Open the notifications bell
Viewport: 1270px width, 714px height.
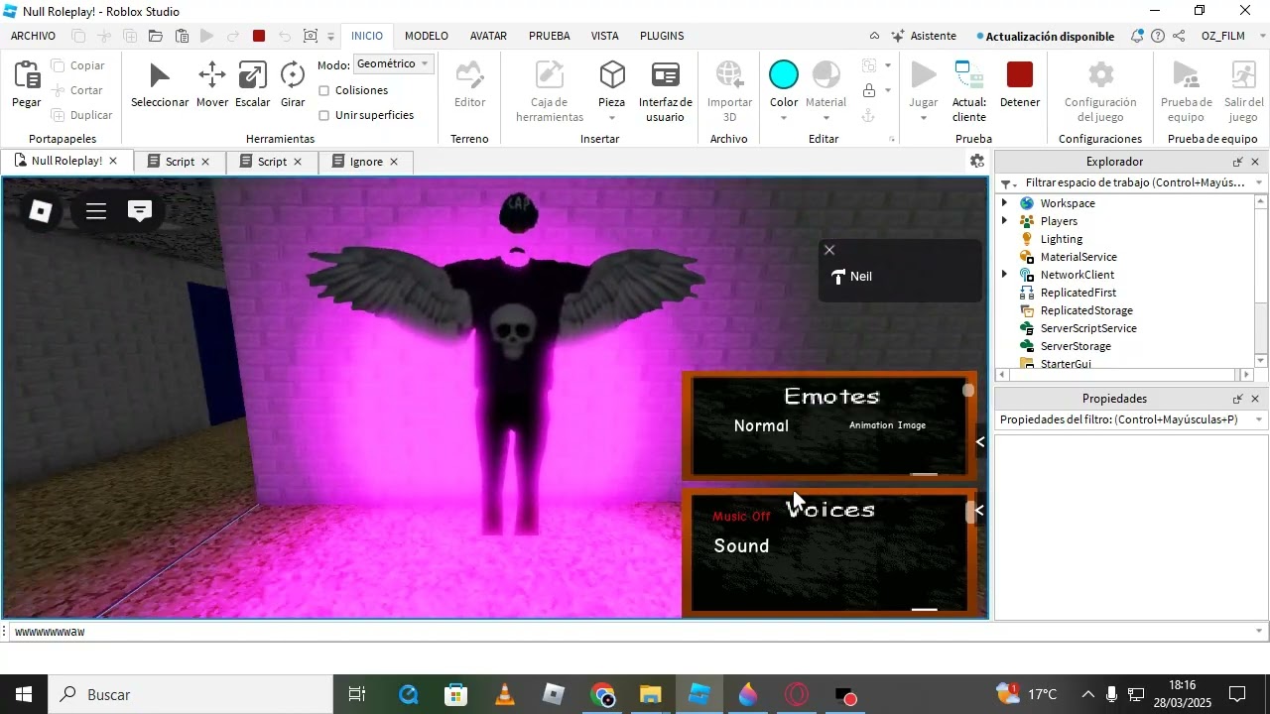(1136, 36)
